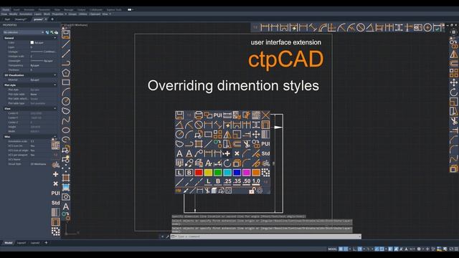Select the Scissors trim icon in floating palette

[247, 144]
